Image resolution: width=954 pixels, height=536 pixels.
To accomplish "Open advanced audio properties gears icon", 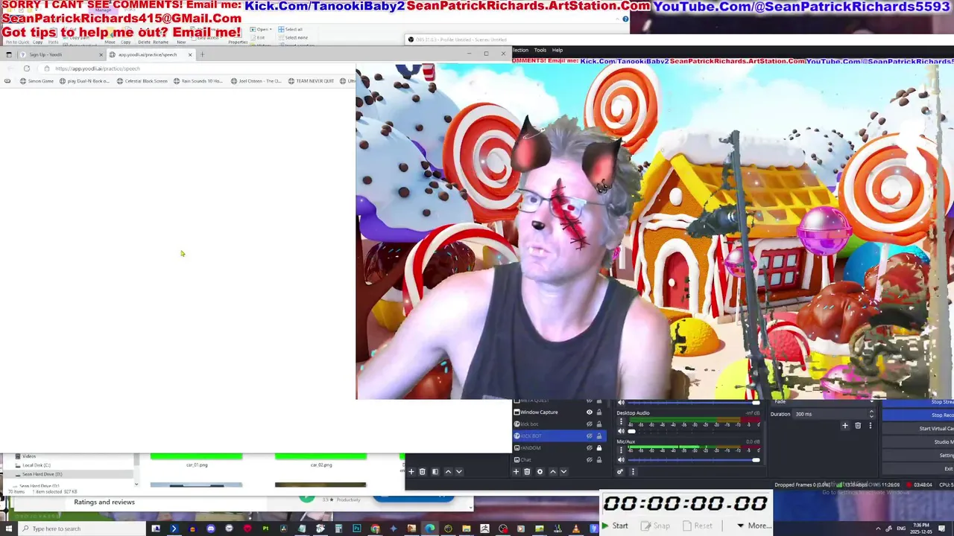I will click(x=620, y=471).
